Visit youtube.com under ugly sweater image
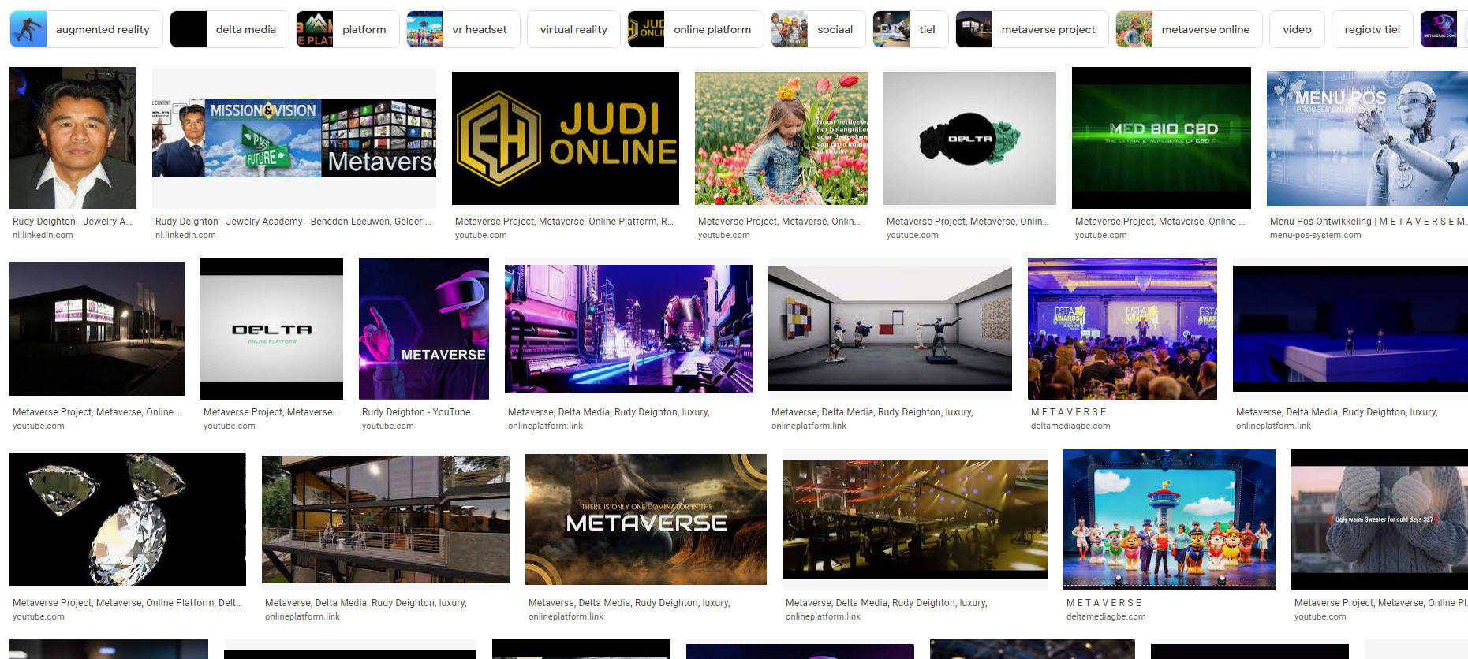 coord(1320,616)
